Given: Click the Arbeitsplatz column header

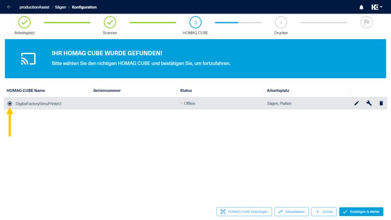Looking at the screenshot, I should (x=278, y=90).
